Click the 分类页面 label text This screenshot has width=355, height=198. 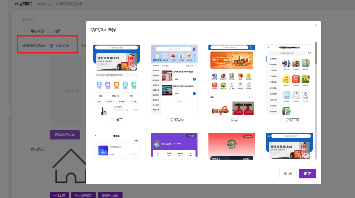(x=292, y=120)
